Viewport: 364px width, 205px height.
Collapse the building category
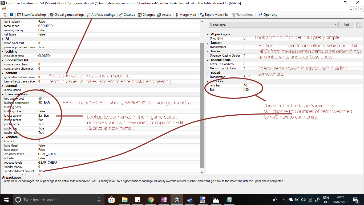click(x=2, y=52)
